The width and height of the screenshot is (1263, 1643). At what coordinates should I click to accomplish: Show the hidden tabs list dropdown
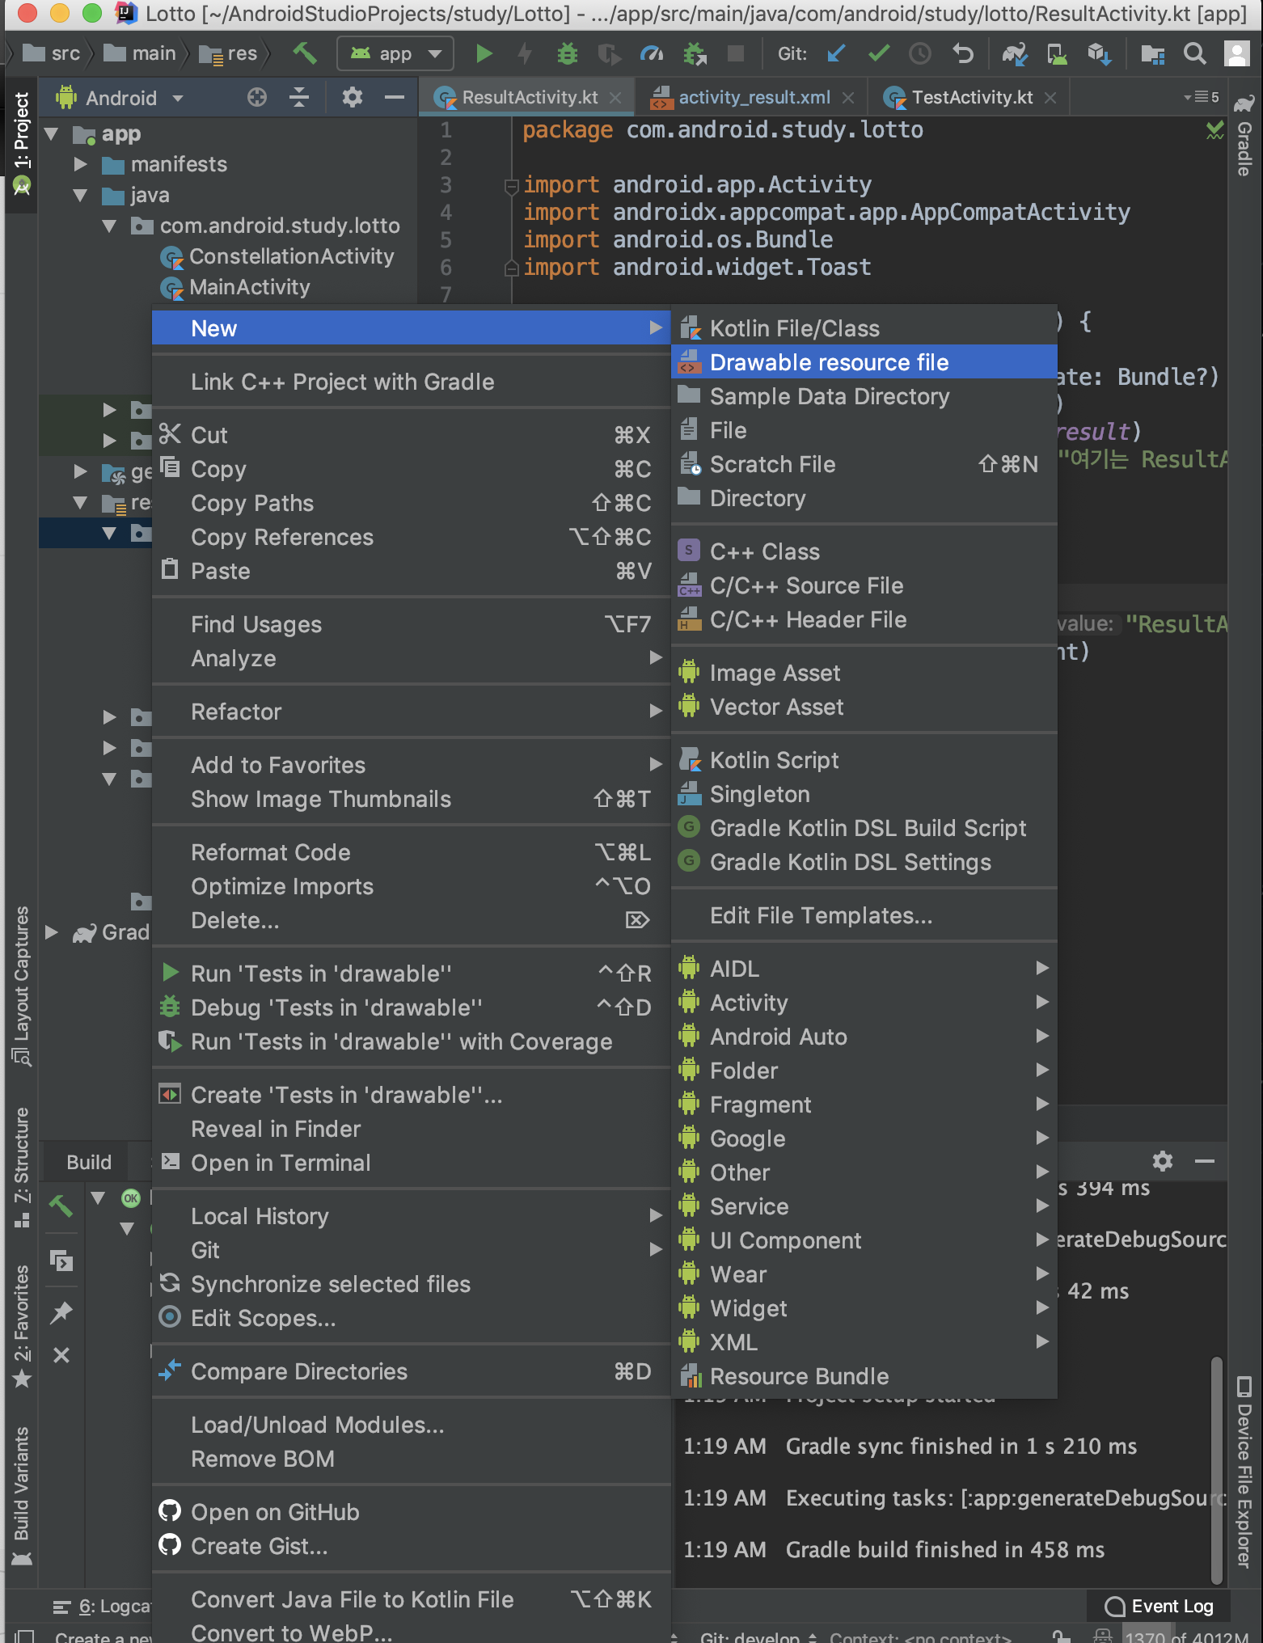click(x=1202, y=97)
